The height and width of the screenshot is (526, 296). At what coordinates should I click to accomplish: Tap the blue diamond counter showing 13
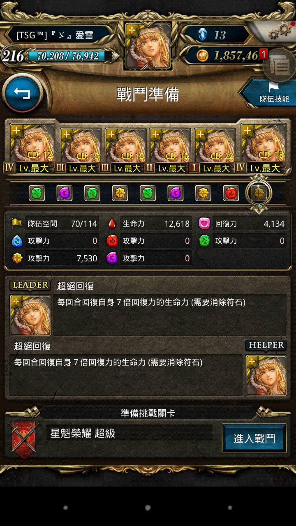click(x=215, y=35)
